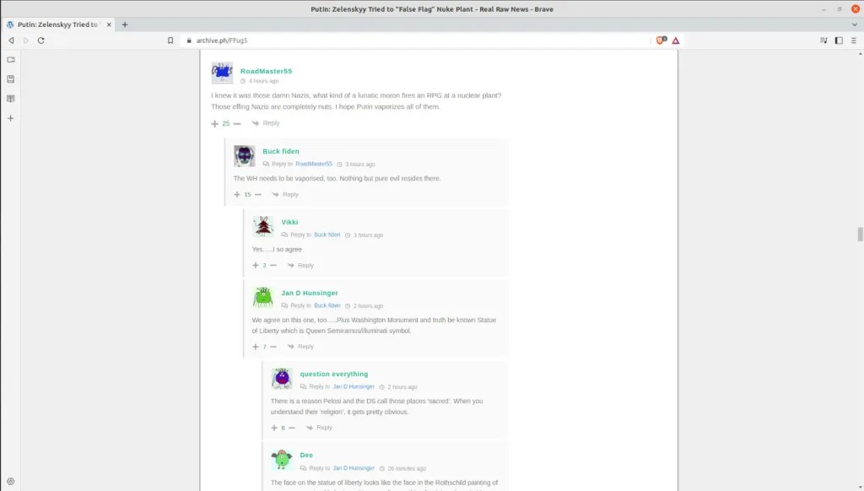The image size is (864, 491).
Task: Click the Brave Rewards triangle icon
Action: pyautogui.click(x=676, y=40)
